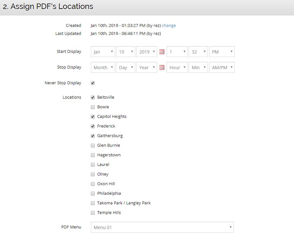This screenshot has width=294, height=239.
Task: Uncheck the Never Stop Display checkbox
Action: click(x=93, y=83)
